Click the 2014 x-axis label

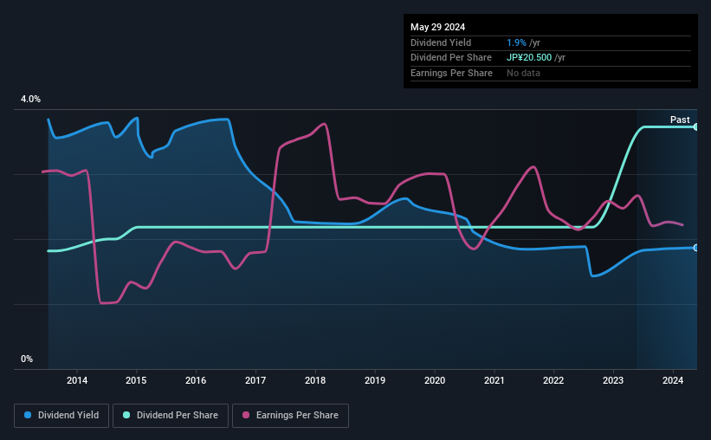click(x=77, y=380)
